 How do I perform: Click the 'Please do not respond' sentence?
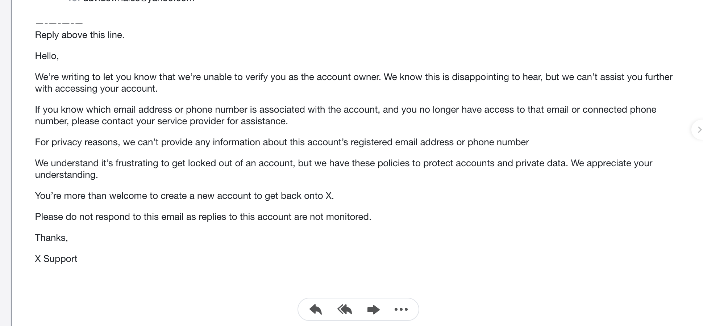pyautogui.click(x=203, y=217)
